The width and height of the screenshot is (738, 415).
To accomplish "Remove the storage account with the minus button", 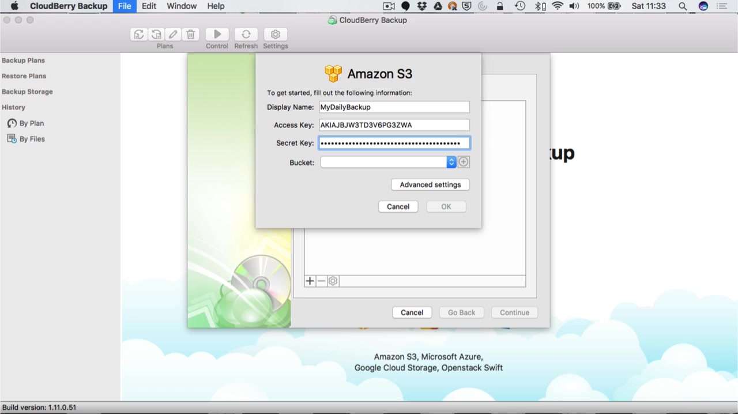I will (321, 281).
